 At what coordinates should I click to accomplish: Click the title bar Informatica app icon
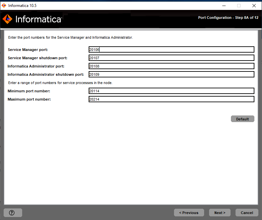point(4,6)
